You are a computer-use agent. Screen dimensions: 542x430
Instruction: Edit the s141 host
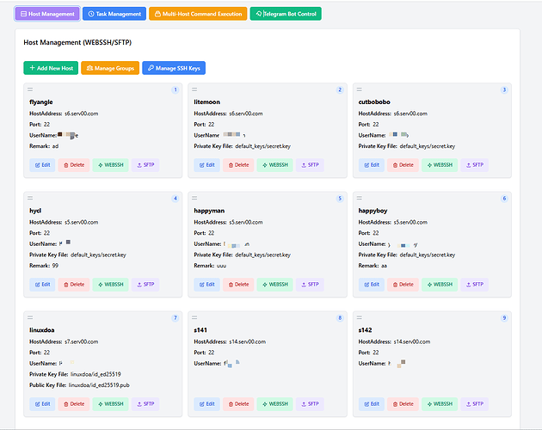pos(206,404)
